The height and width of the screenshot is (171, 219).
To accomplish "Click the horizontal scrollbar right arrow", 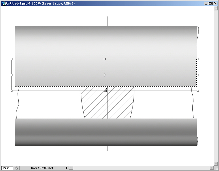I will point(212,168).
